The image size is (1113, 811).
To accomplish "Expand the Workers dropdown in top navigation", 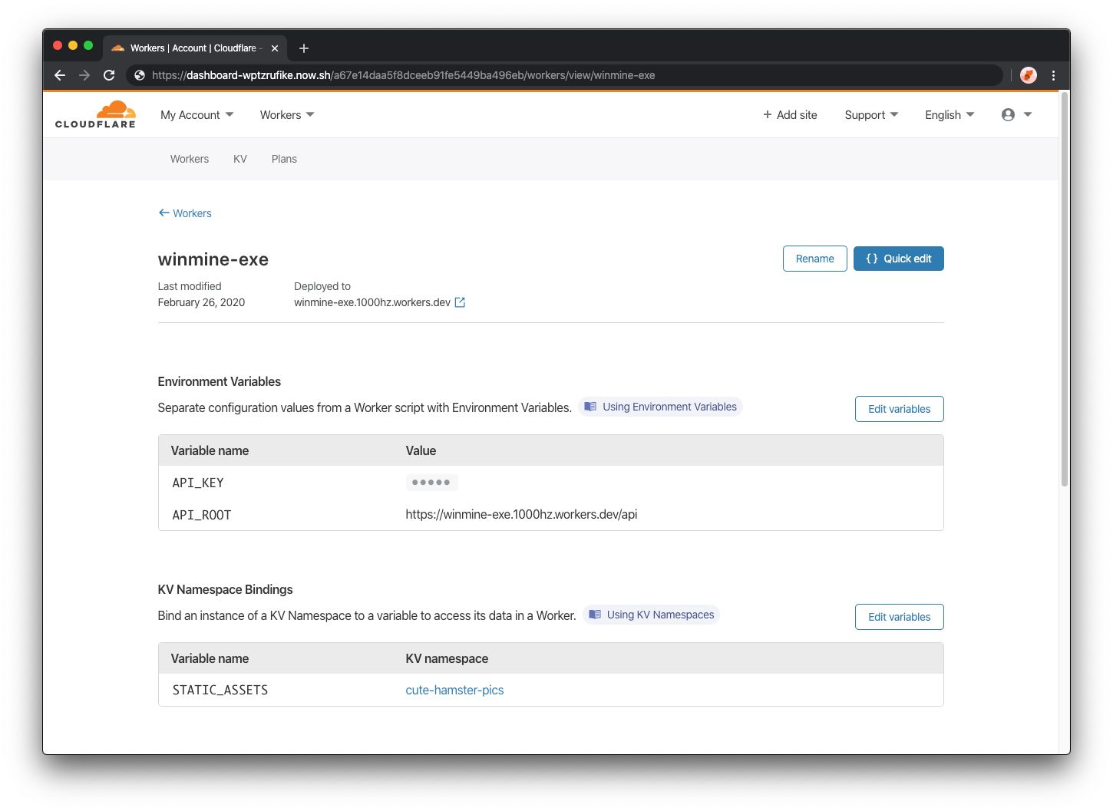I will (x=286, y=114).
